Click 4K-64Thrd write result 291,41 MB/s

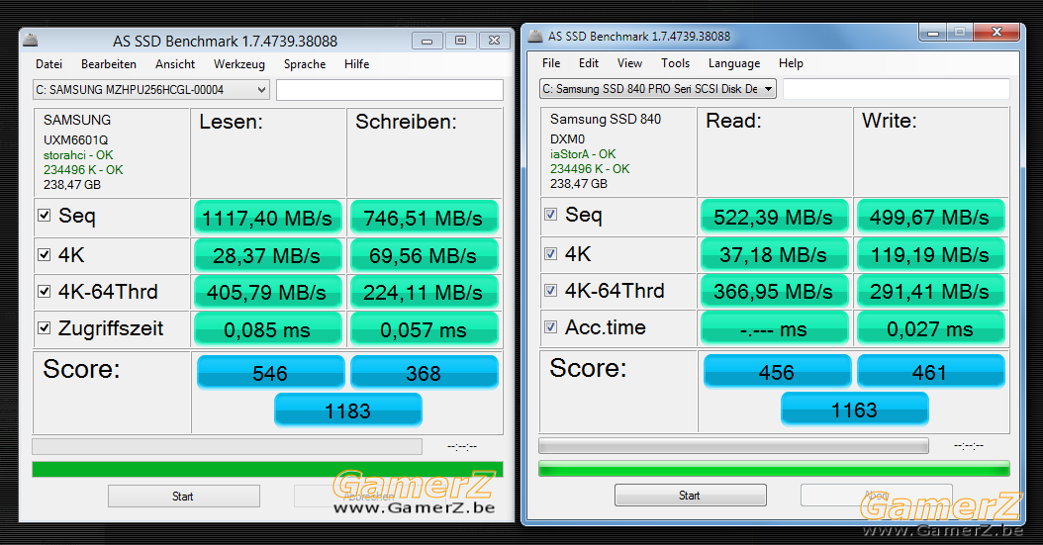pyautogui.click(x=930, y=291)
